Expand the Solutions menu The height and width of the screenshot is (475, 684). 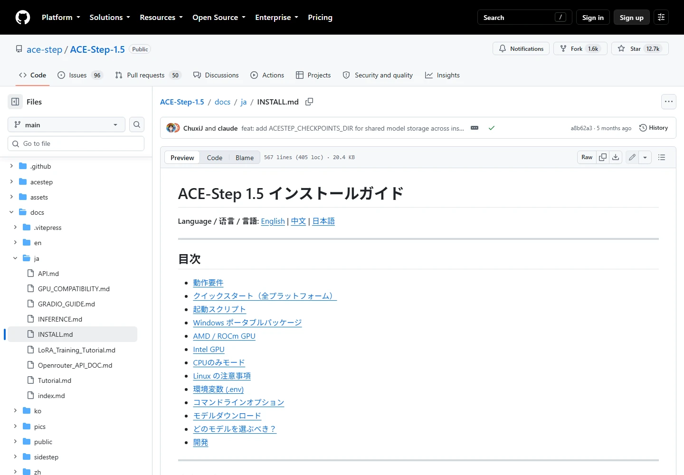pos(110,17)
